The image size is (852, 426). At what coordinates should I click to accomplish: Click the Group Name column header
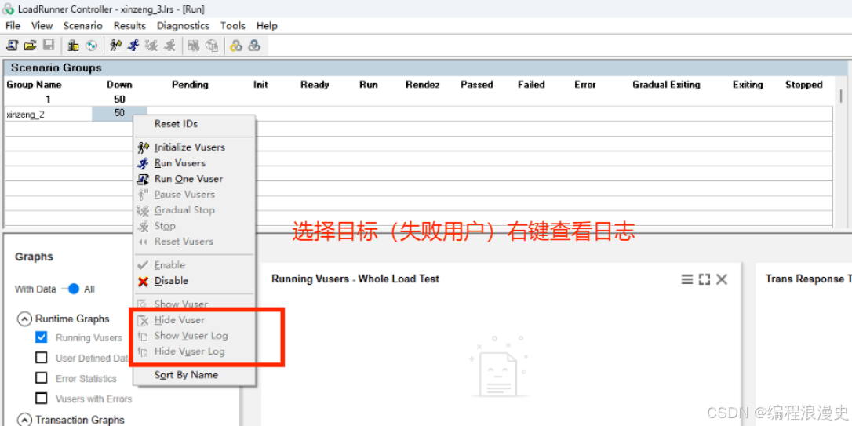click(x=34, y=85)
